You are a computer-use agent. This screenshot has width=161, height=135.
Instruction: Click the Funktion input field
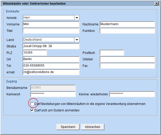[127, 31]
